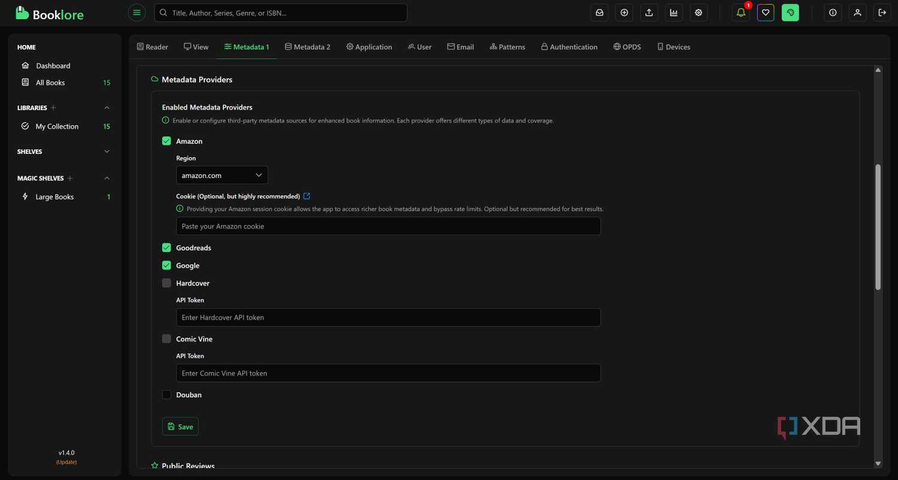
Task: Add a new library with the plus icon
Action: pyautogui.click(x=53, y=108)
